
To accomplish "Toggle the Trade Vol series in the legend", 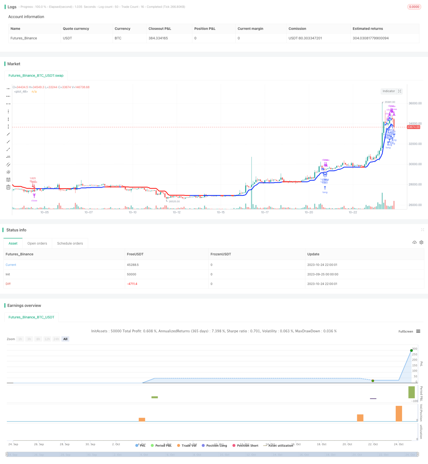I will point(187,445).
